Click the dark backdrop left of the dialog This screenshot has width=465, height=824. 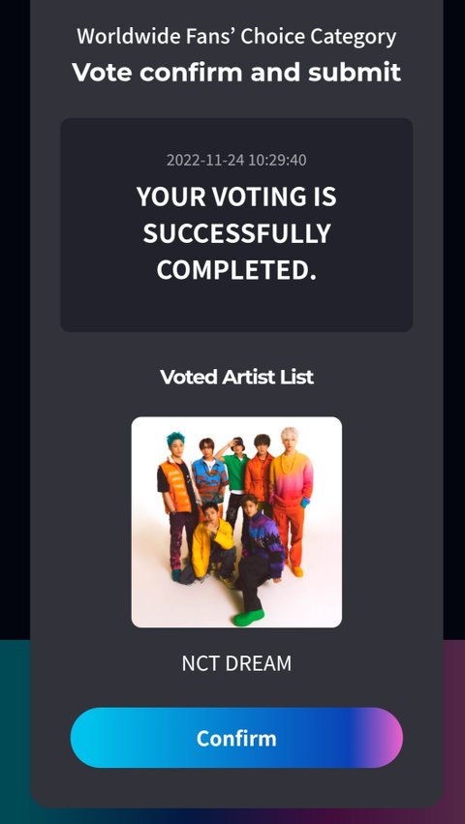(15, 316)
